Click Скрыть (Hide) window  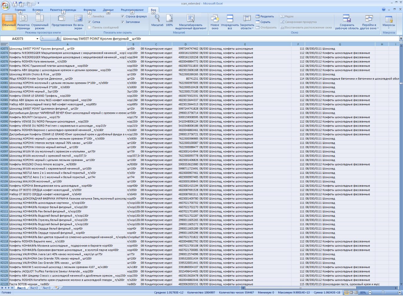[263, 22]
